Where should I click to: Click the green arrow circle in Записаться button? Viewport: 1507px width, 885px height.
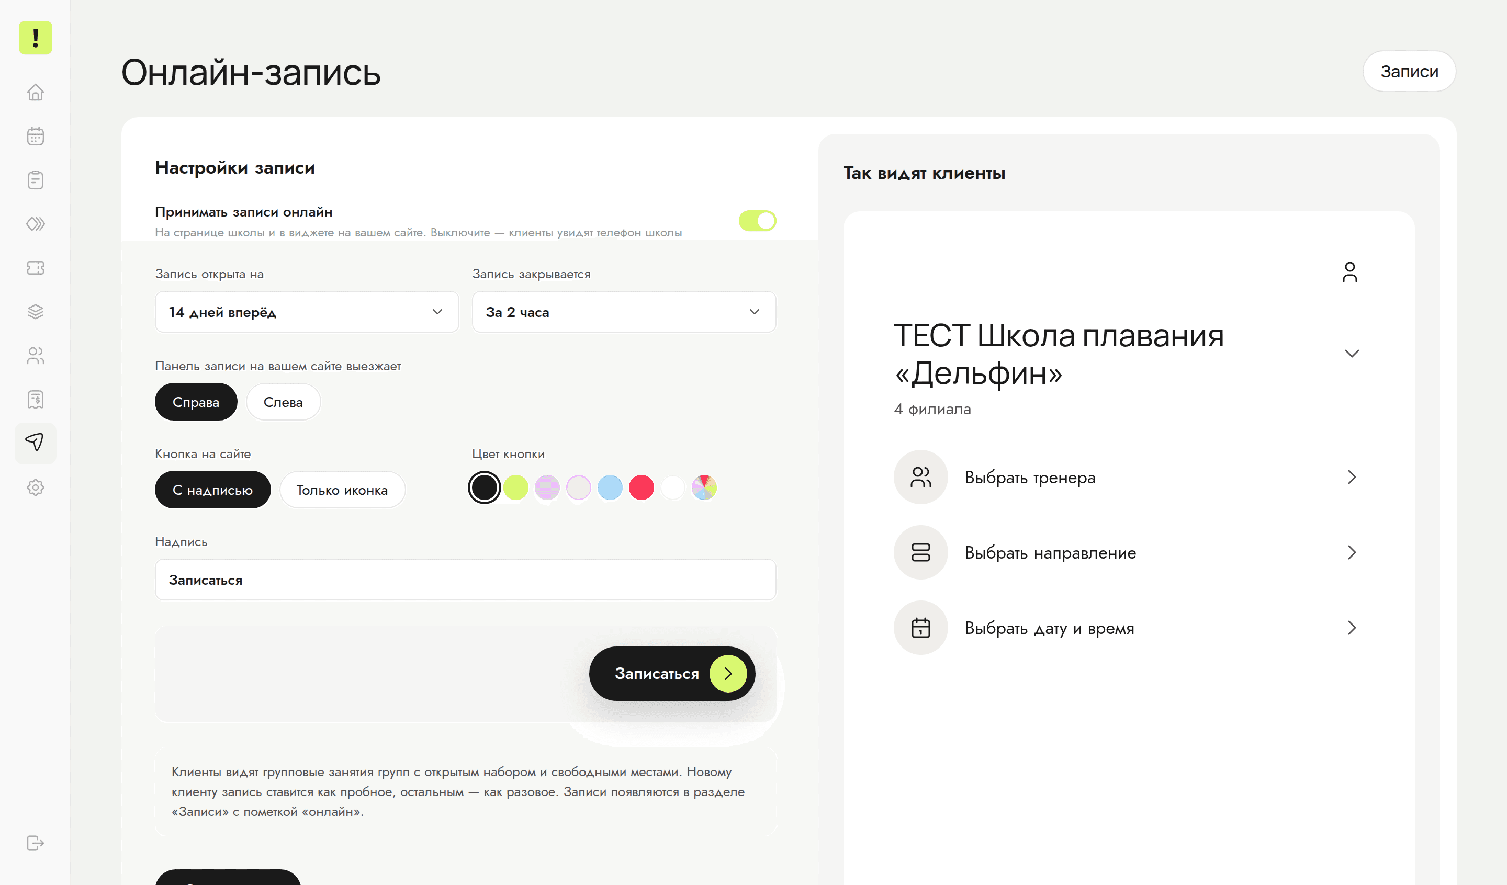[x=728, y=673]
